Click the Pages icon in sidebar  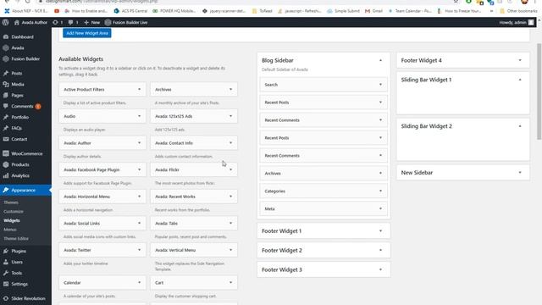click(6, 95)
